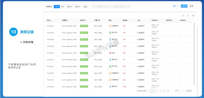Click the mock-e-gateway-v1002 cell

pyautogui.click(x=69, y=53)
